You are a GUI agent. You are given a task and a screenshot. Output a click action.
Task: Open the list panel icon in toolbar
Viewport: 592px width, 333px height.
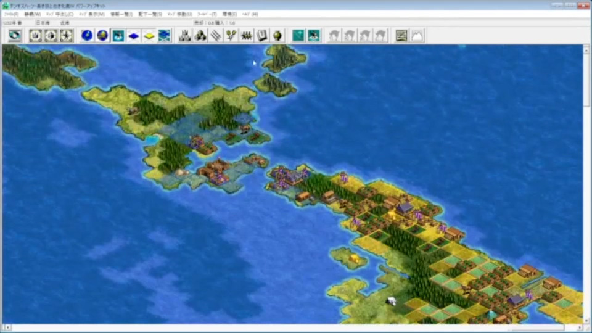401,36
